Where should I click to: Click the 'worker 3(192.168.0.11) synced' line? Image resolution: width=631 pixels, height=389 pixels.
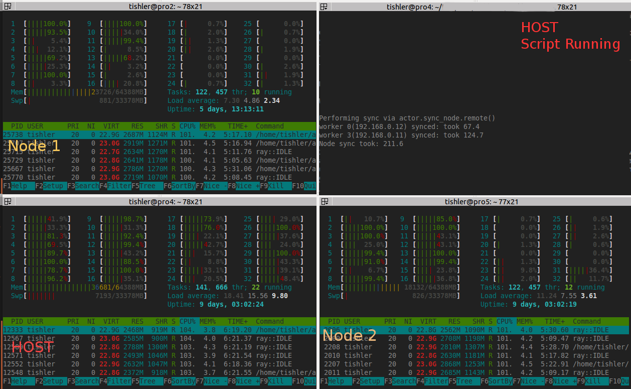(401, 135)
